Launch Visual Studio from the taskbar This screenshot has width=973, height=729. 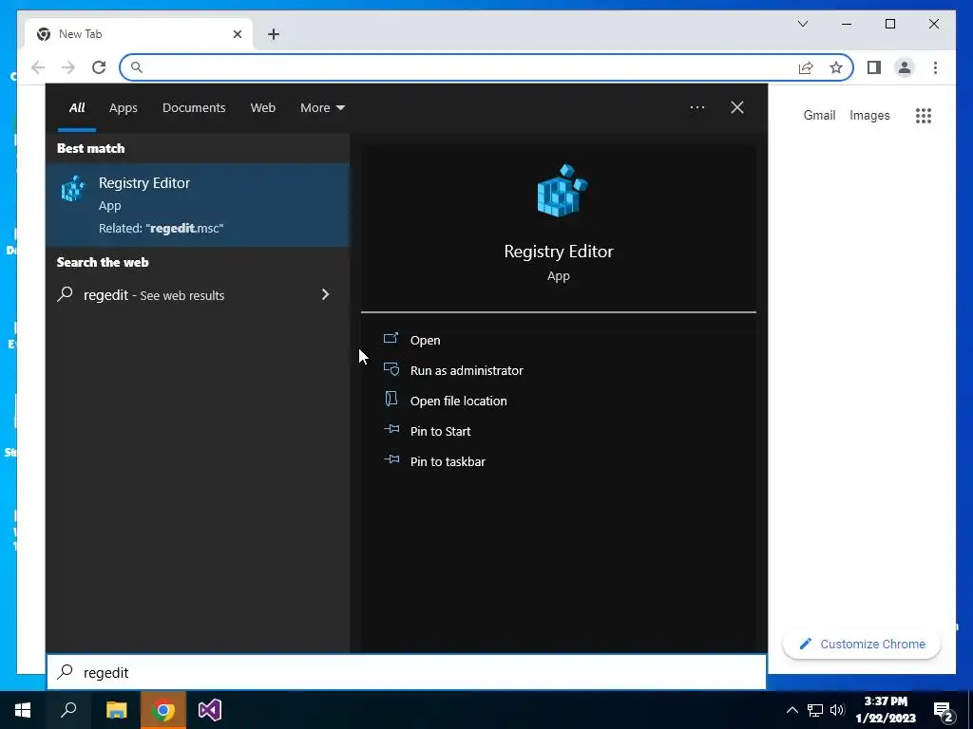pyautogui.click(x=210, y=710)
